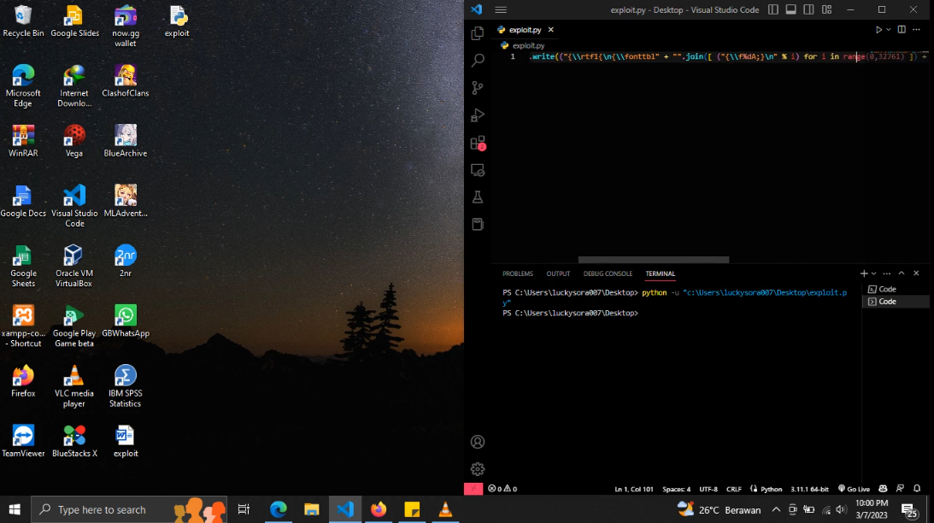Image resolution: width=934 pixels, height=523 pixels.
Task: Open the Search view in activity bar
Action: (x=477, y=60)
